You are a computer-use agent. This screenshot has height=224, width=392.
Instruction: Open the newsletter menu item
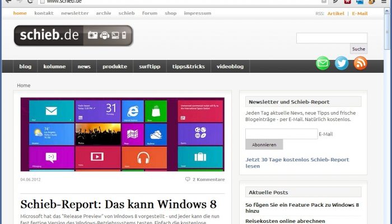pos(75,13)
